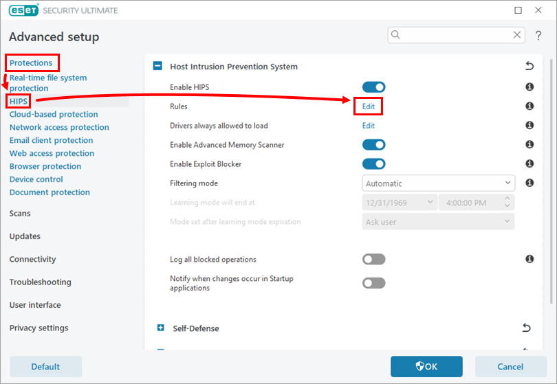Image resolution: width=557 pixels, height=384 pixels.
Task: Clear search with the X icon
Action: (x=517, y=35)
